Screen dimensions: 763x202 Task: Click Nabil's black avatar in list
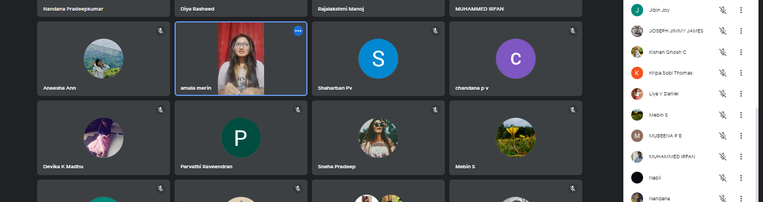coord(637,178)
